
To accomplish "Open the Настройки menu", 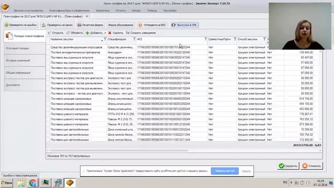I will (x=170, y=10).
